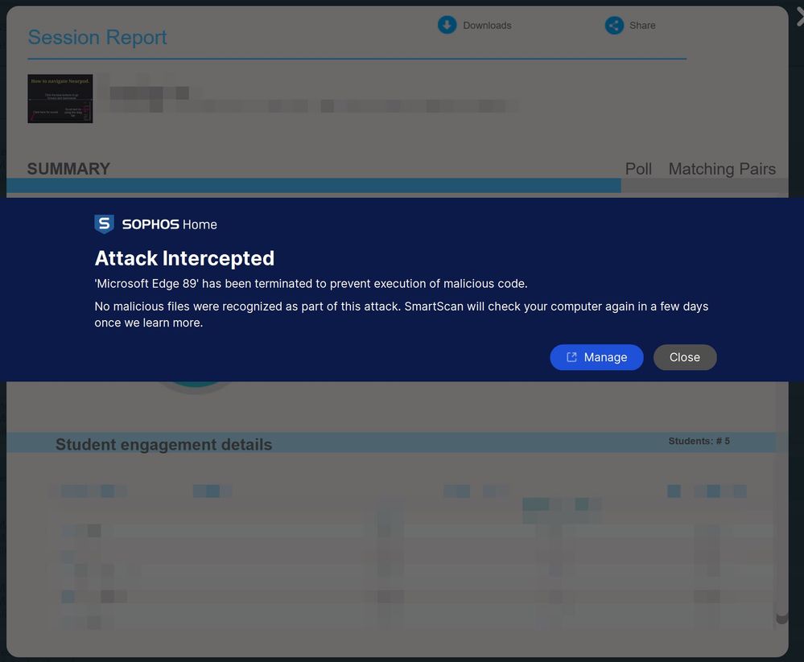Click the Sophos Home shield logo

pos(104,224)
